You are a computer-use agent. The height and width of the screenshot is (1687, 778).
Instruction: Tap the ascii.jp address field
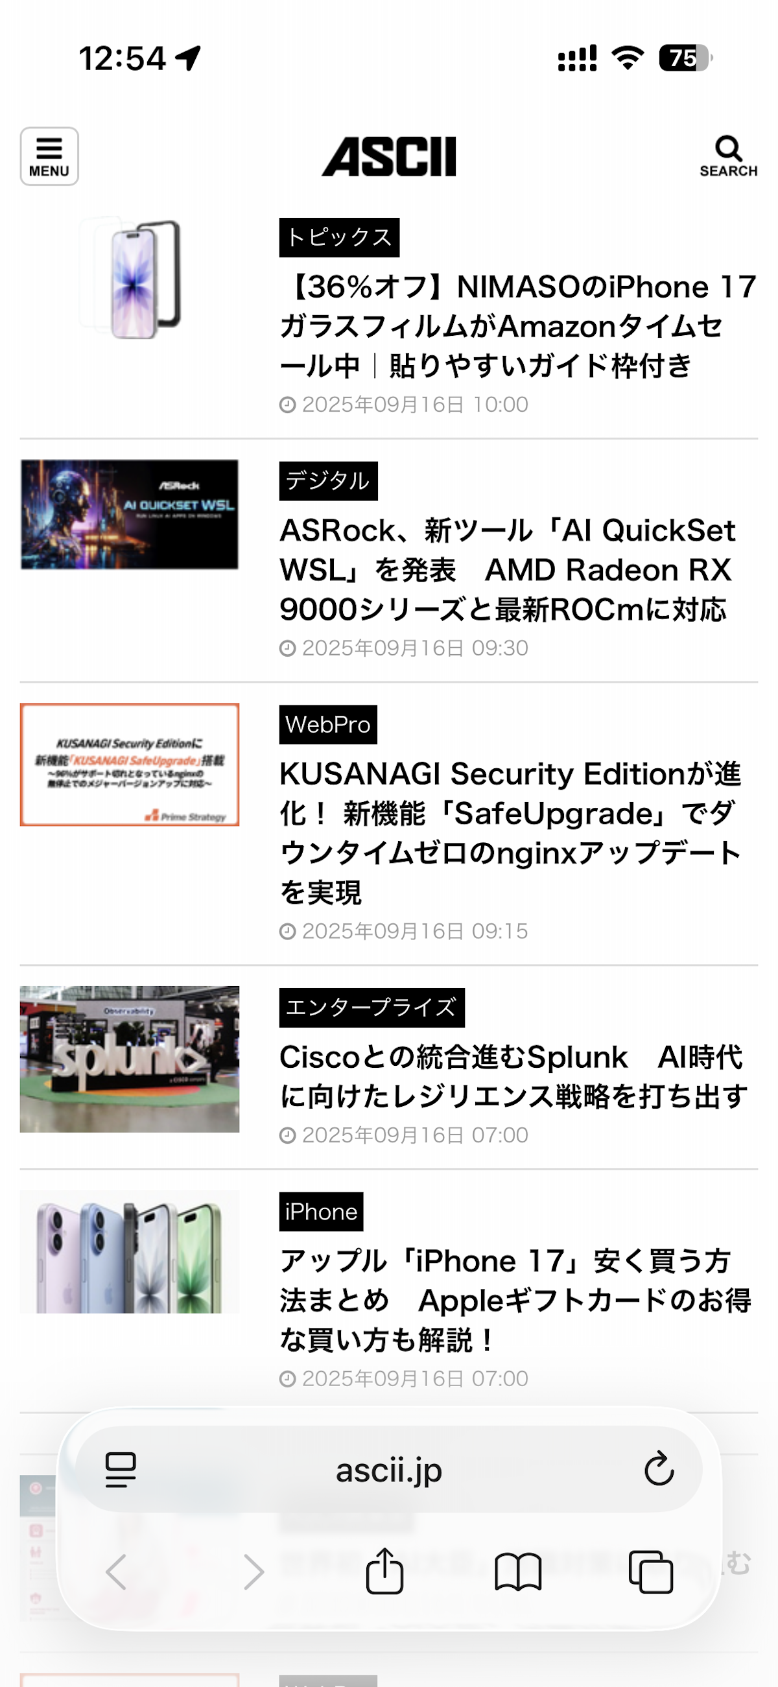(389, 1470)
